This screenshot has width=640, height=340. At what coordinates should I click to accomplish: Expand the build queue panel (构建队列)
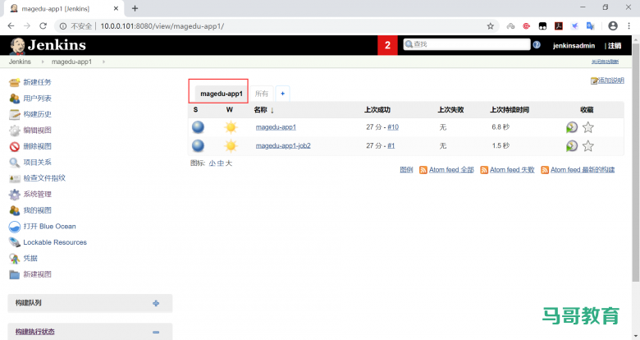156,303
